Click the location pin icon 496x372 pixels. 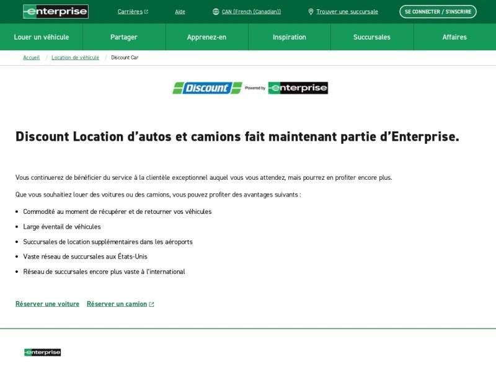311,12
